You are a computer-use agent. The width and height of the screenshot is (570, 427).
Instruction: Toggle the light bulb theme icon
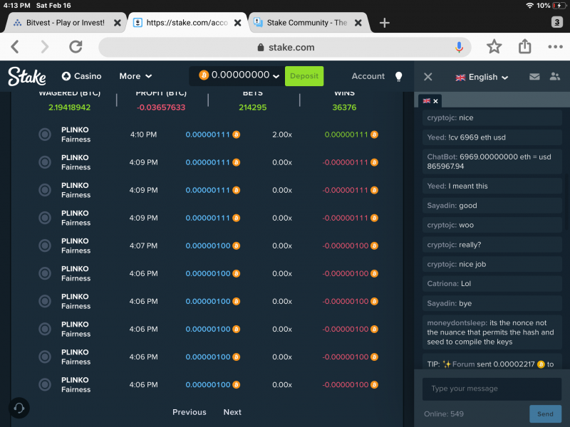pyautogui.click(x=398, y=76)
